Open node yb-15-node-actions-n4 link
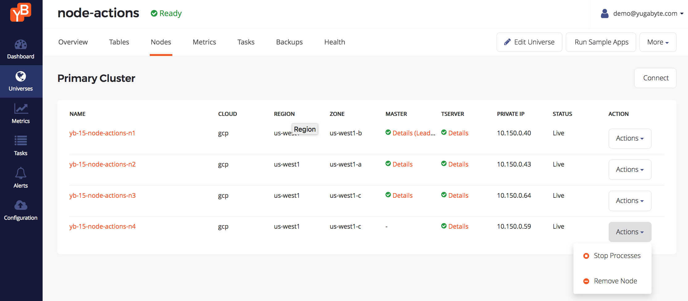 click(x=102, y=227)
